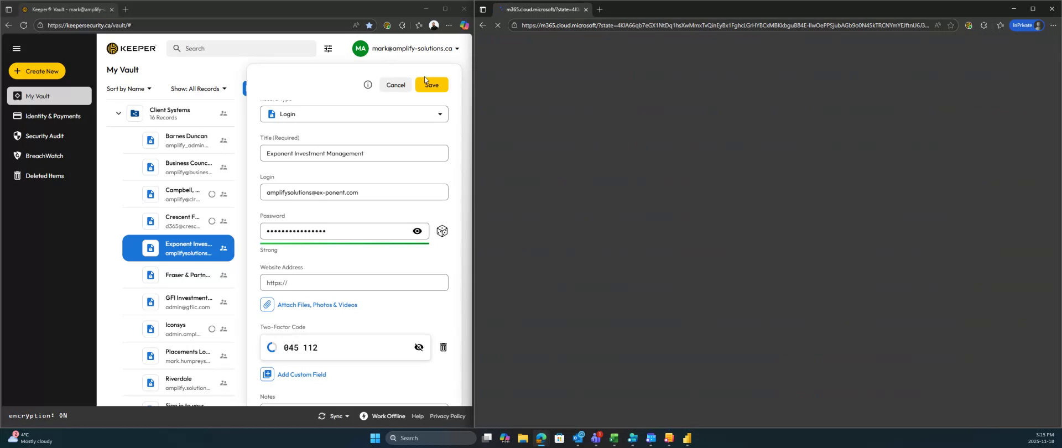1062x448 pixels.
Task: Favorite the Keeper page with the star icon
Action: [369, 25]
